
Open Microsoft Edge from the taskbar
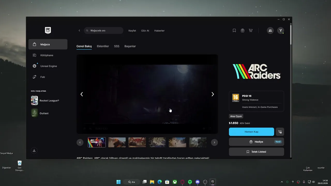click(x=160, y=182)
